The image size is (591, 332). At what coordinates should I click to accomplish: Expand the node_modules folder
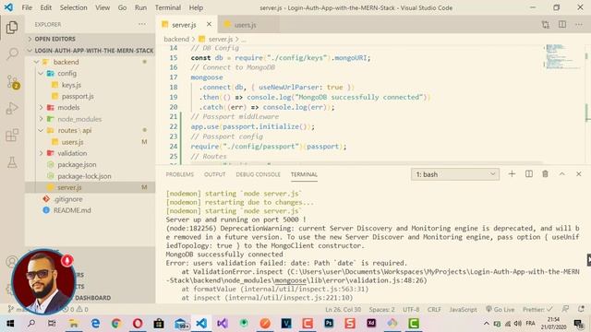pyautogui.click(x=90, y=119)
